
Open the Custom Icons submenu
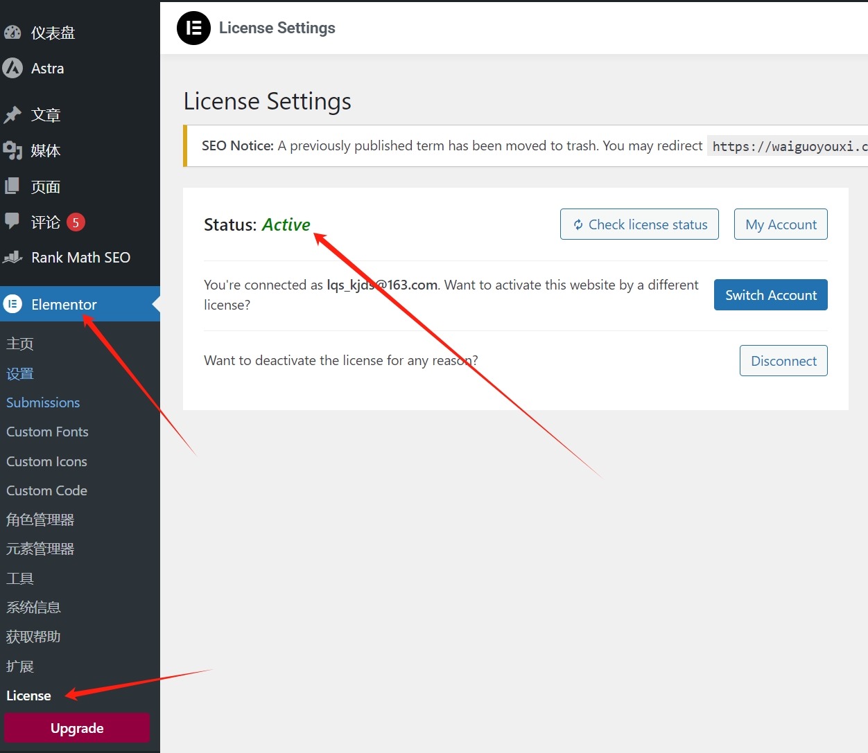click(46, 461)
